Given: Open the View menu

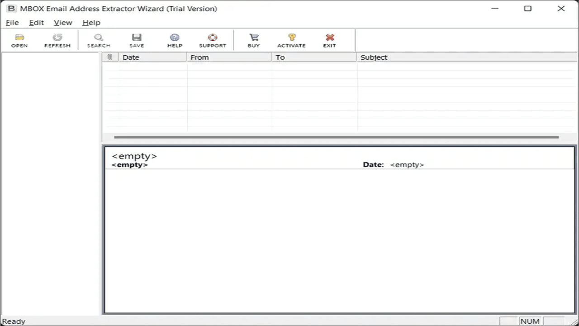Looking at the screenshot, I should (x=63, y=23).
